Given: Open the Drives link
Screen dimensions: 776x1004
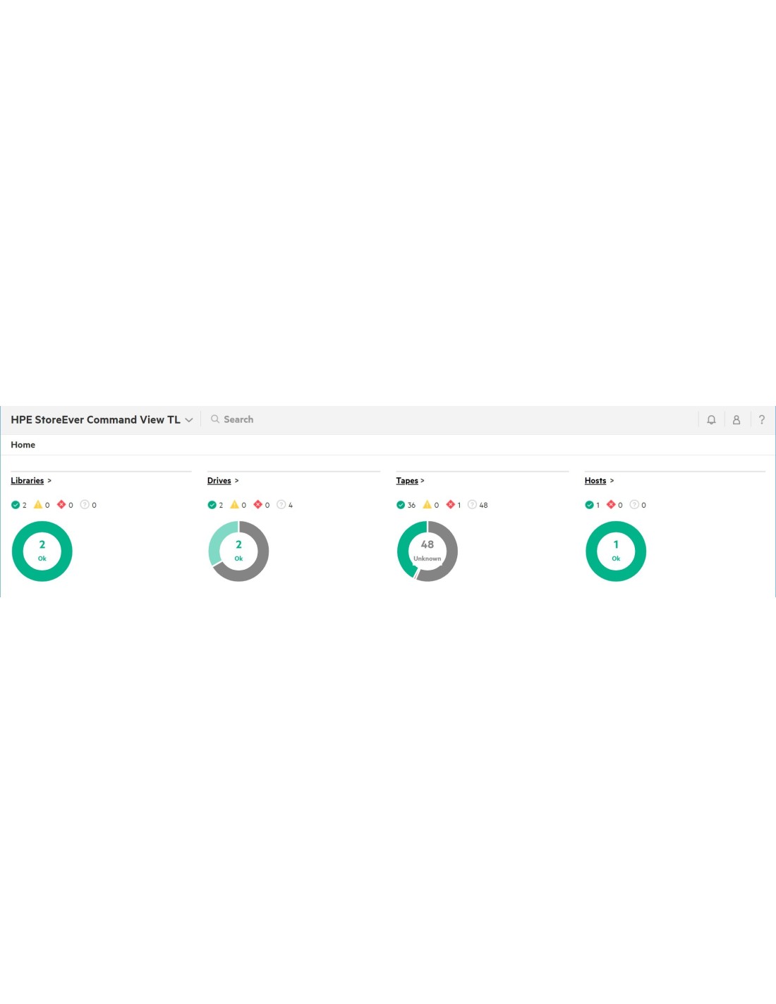Looking at the screenshot, I should pos(219,481).
